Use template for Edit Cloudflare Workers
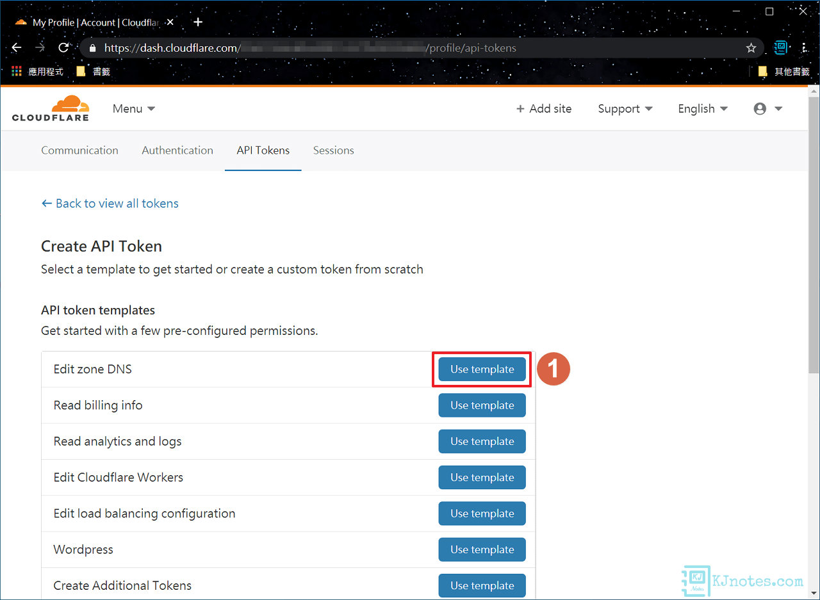The width and height of the screenshot is (820, 600). [x=482, y=477]
